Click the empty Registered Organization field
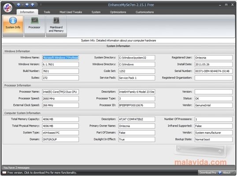 point(213,78)
